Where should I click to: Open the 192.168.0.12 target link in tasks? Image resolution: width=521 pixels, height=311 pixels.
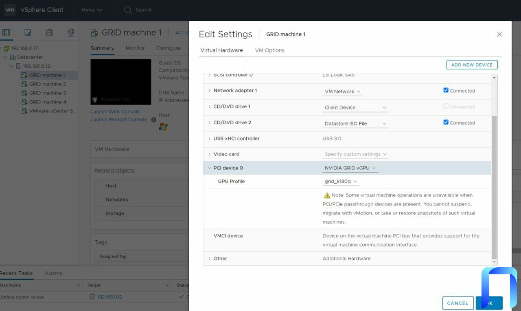point(109,297)
